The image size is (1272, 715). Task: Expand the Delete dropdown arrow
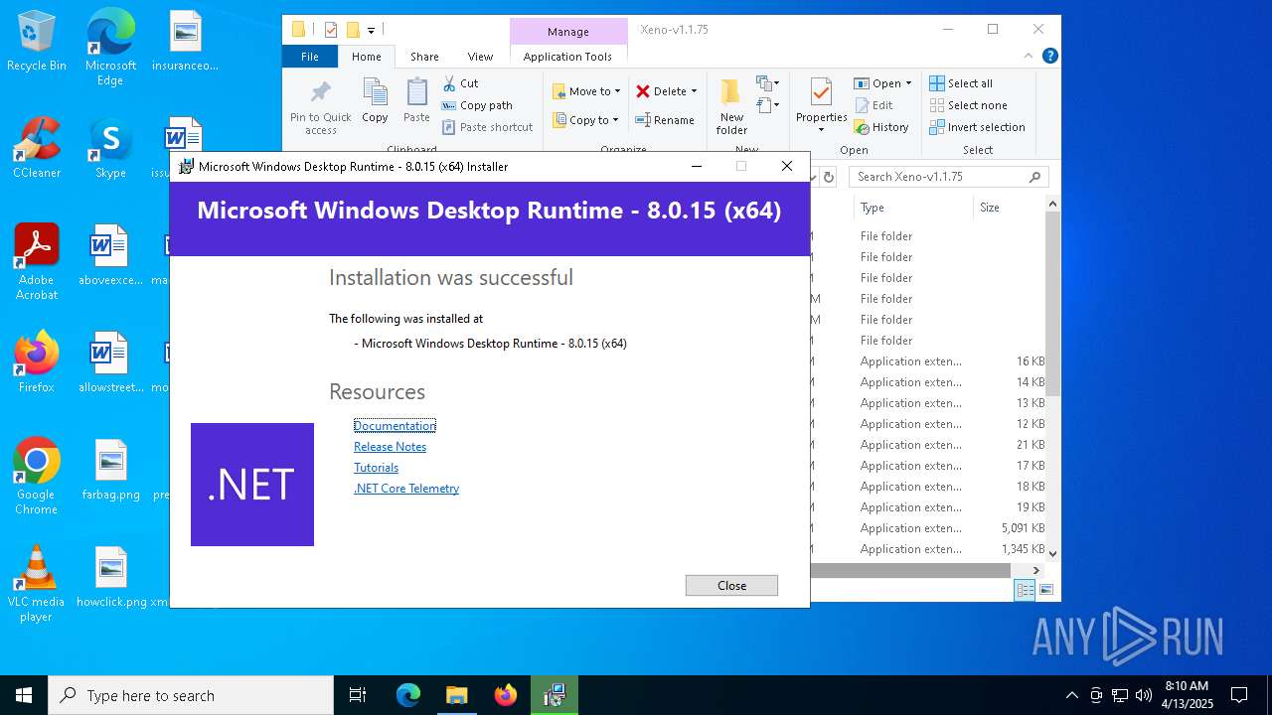click(x=694, y=91)
